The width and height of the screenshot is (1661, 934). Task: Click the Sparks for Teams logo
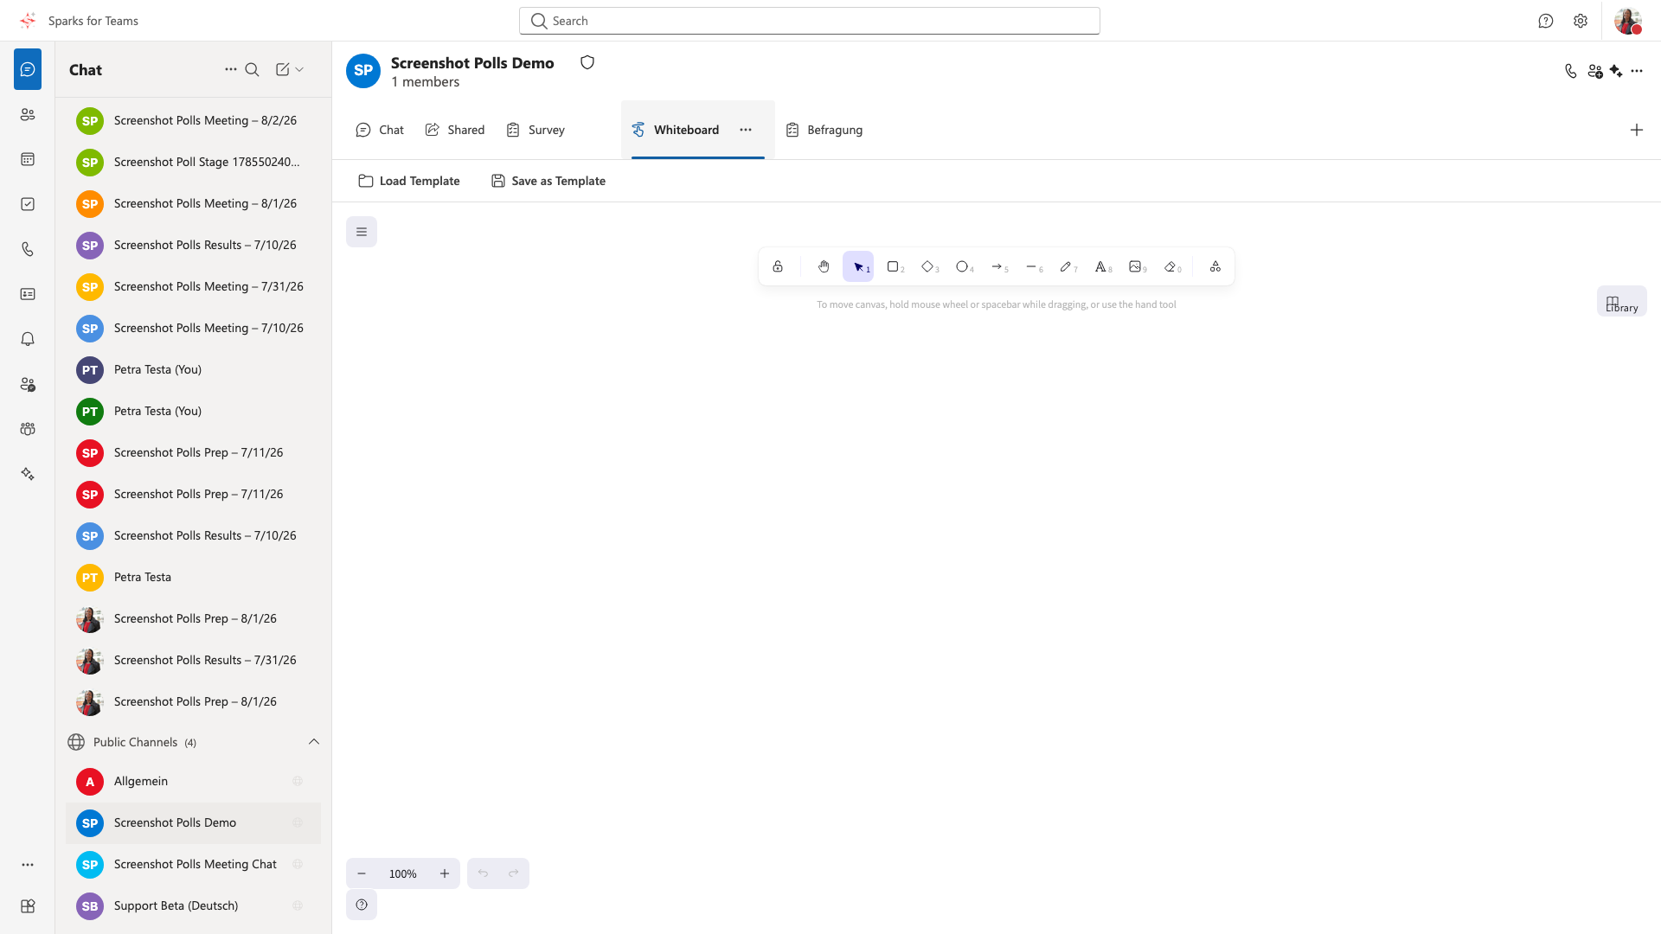tap(28, 21)
